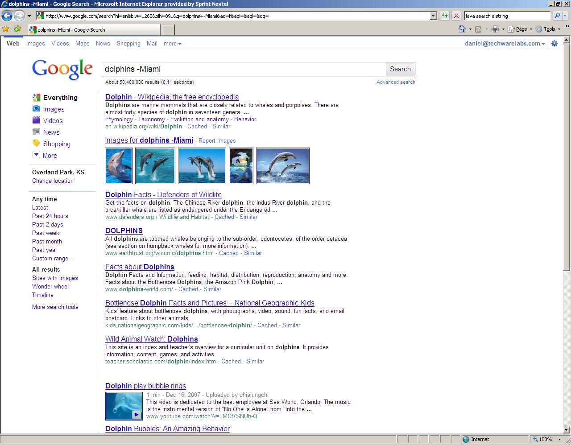Image resolution: width=571 pixels, height=445 pixels.
Task: Select the Videos icon in the sidebar
Action: pyautogui.click(x=37, y=120)
